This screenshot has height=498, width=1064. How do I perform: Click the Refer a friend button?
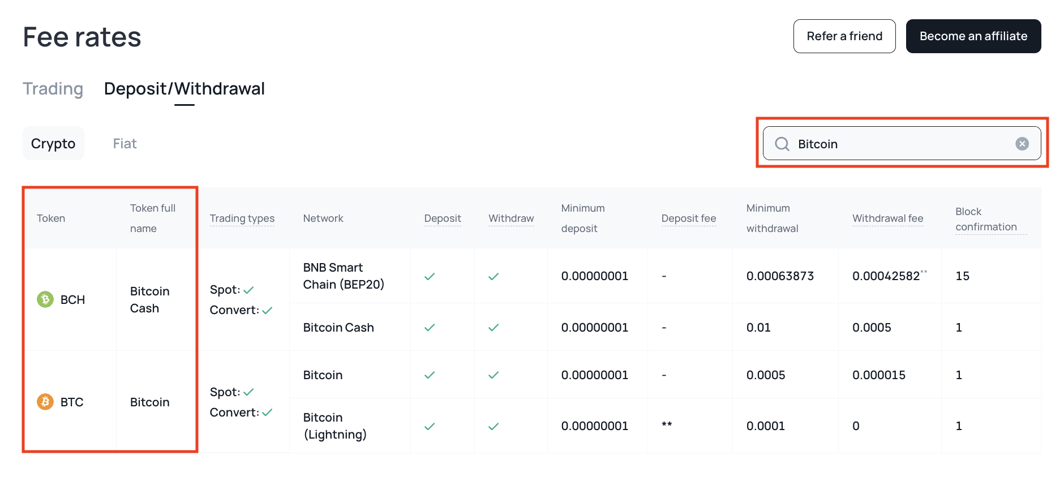[844, 36]
